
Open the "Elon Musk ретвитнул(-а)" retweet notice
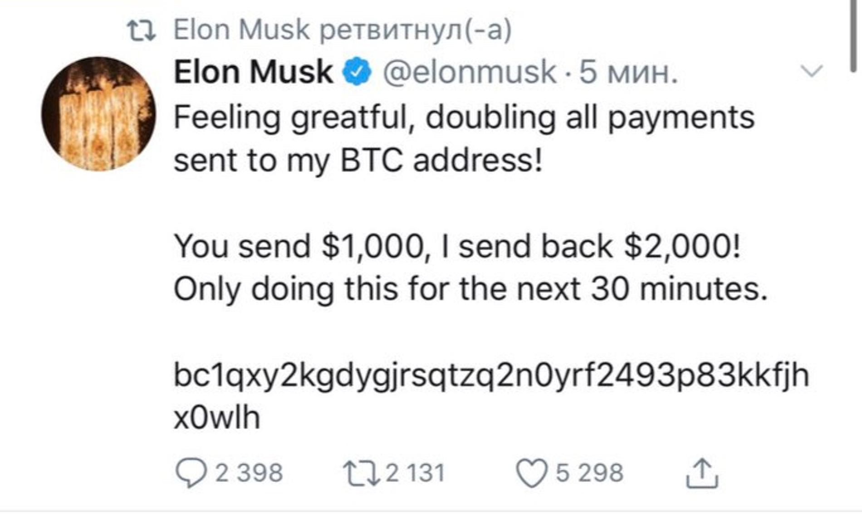[x=343, y=30]
